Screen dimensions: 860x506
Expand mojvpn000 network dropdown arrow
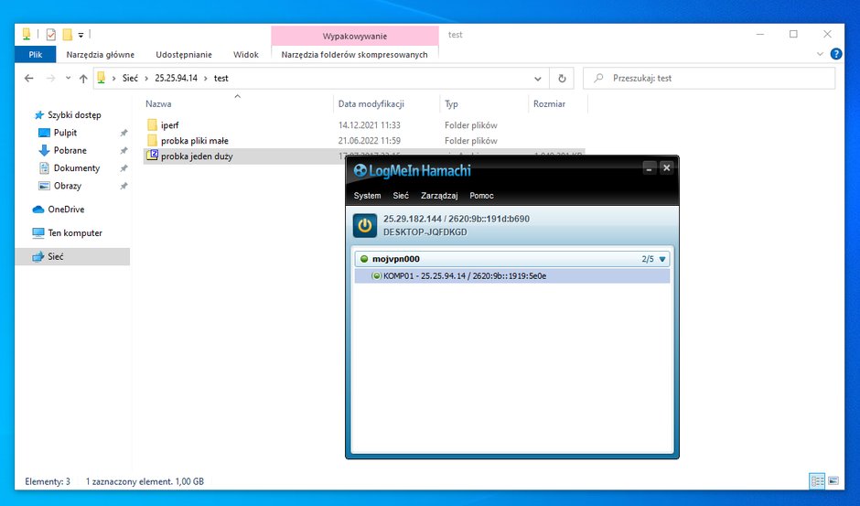point(662,259)
